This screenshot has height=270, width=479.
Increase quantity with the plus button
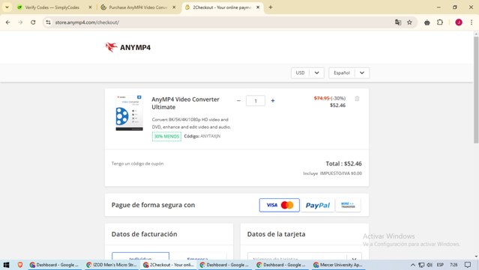[273, 100]
